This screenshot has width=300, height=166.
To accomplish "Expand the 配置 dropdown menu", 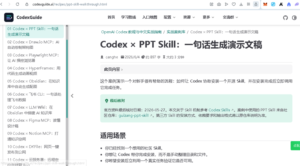I will click(x=170, y=17).
